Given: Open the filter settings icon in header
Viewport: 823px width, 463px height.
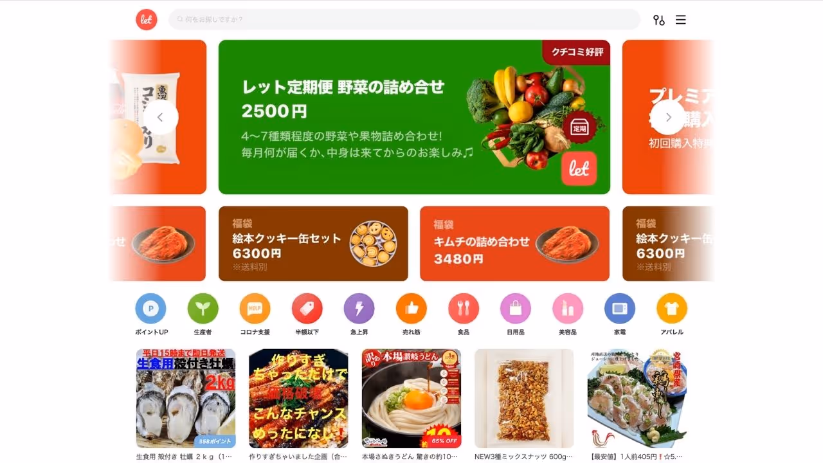Looking at the screenshot, I should (658, 20).
